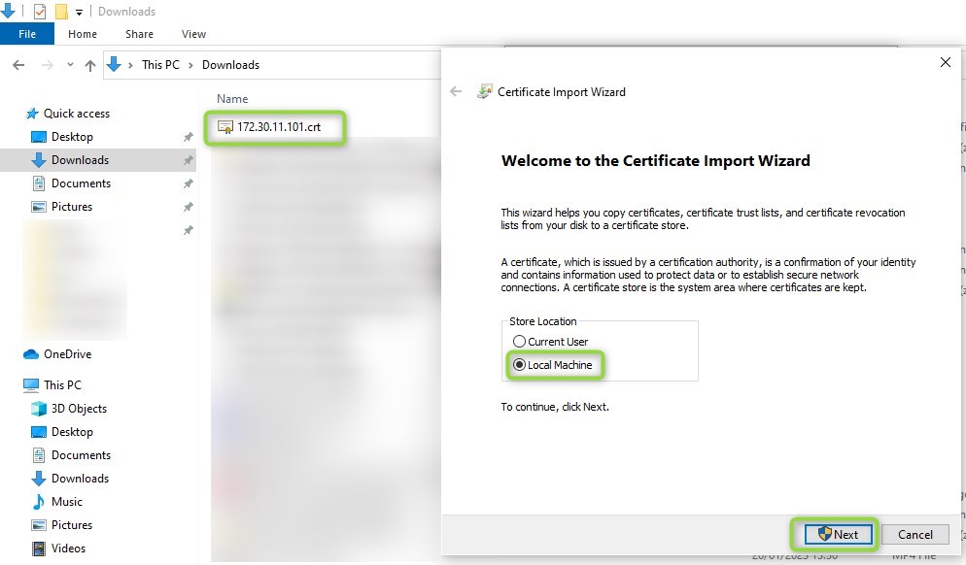Click the New folder quick toolbar icon
Image resolution: width=966 pixels, height=565 pixels.
tap(61, 11)
